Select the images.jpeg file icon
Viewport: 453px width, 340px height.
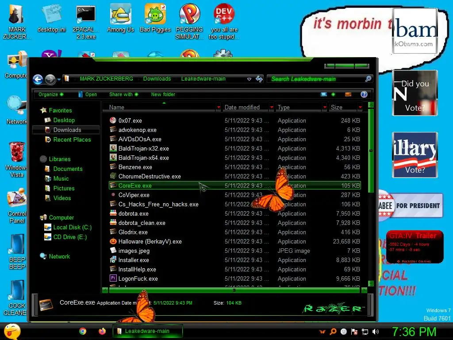click(113, 251)
